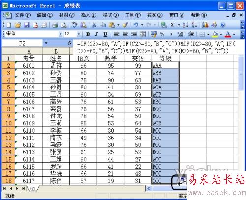
Task: Select column B header
Action: [x=56, y=51]
